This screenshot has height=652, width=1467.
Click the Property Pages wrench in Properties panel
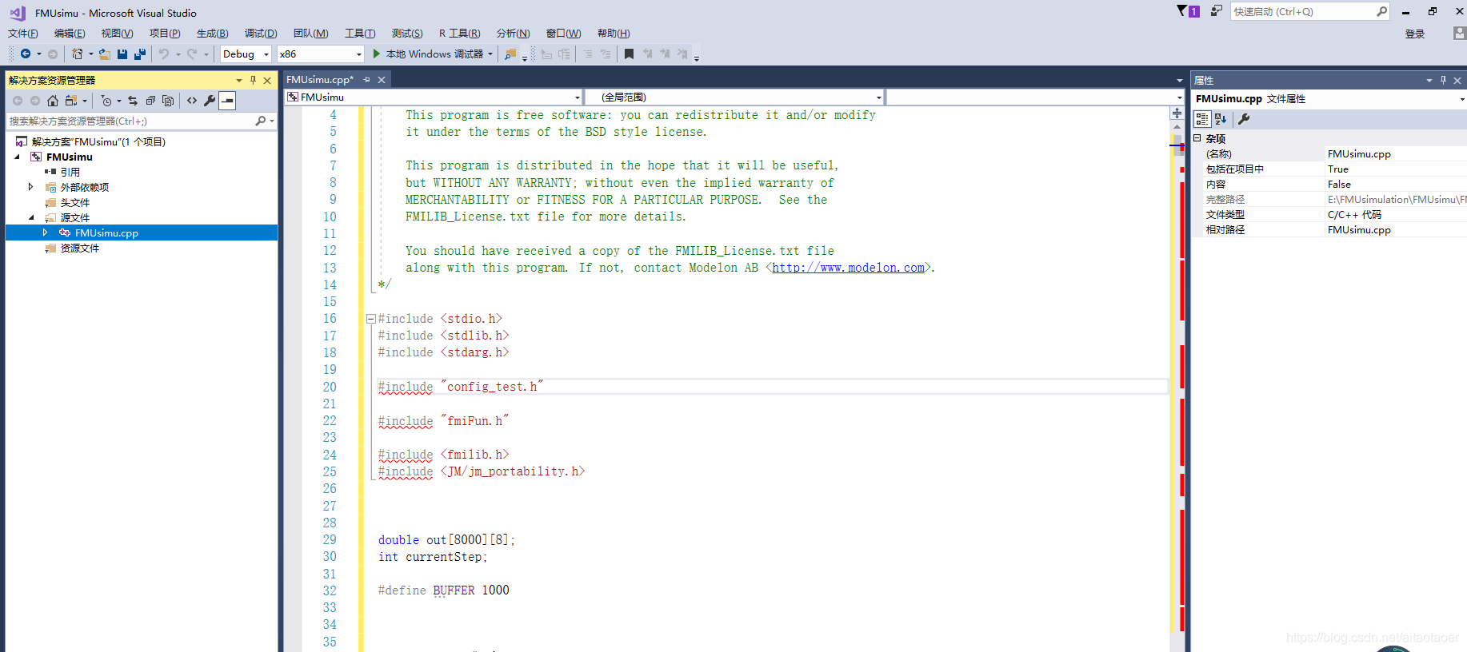click(1244, 119)
